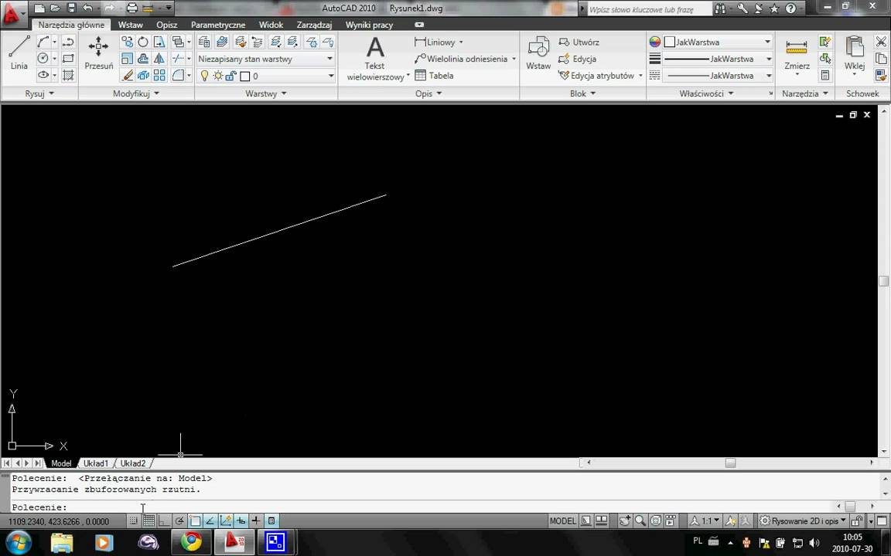Click the layer 0 color square swatch
Viewport: 891px width, 556px height.
245,76
